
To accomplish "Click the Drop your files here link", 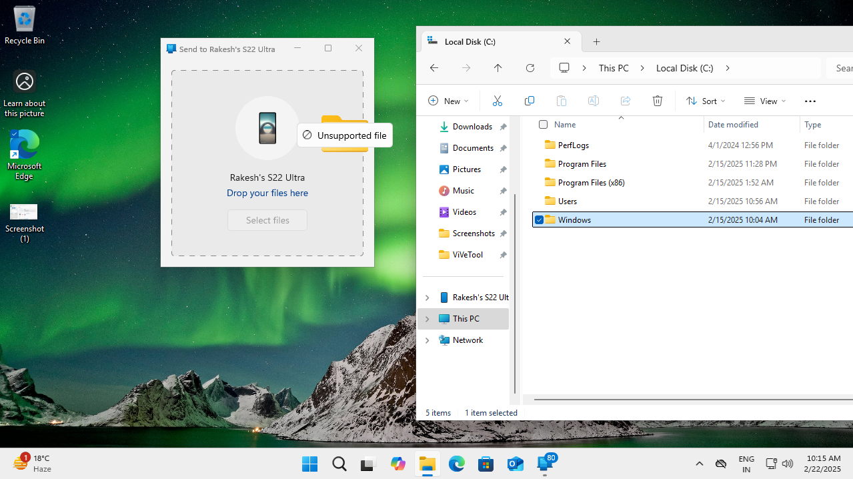I will point(267,193).
